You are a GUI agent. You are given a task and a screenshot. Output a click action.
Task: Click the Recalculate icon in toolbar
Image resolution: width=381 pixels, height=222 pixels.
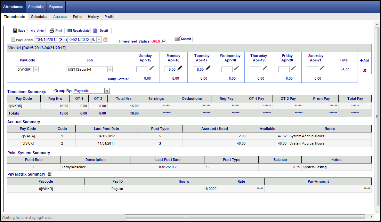tap(69, 31)
